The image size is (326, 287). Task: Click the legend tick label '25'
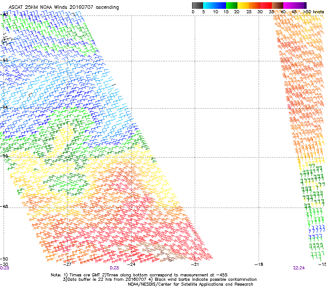point(249,11)
